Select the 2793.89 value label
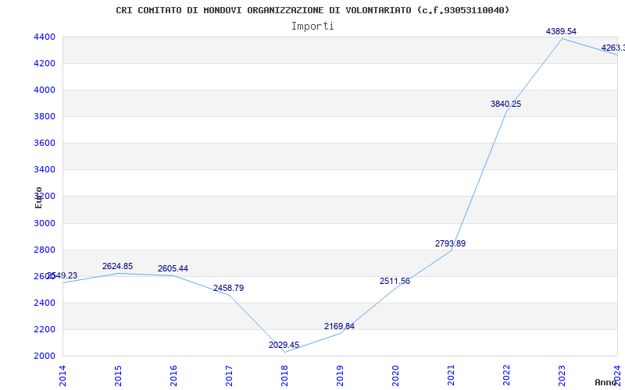The width and height of the screenshot is (625, 390). coord(450,243)
